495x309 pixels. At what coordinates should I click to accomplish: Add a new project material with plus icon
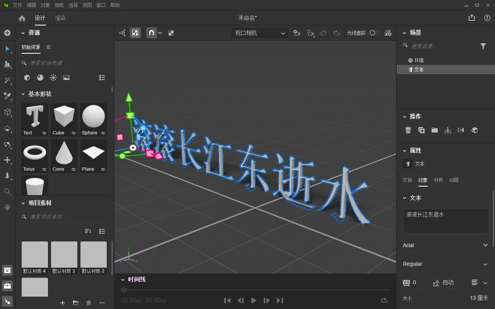point(63,303)
